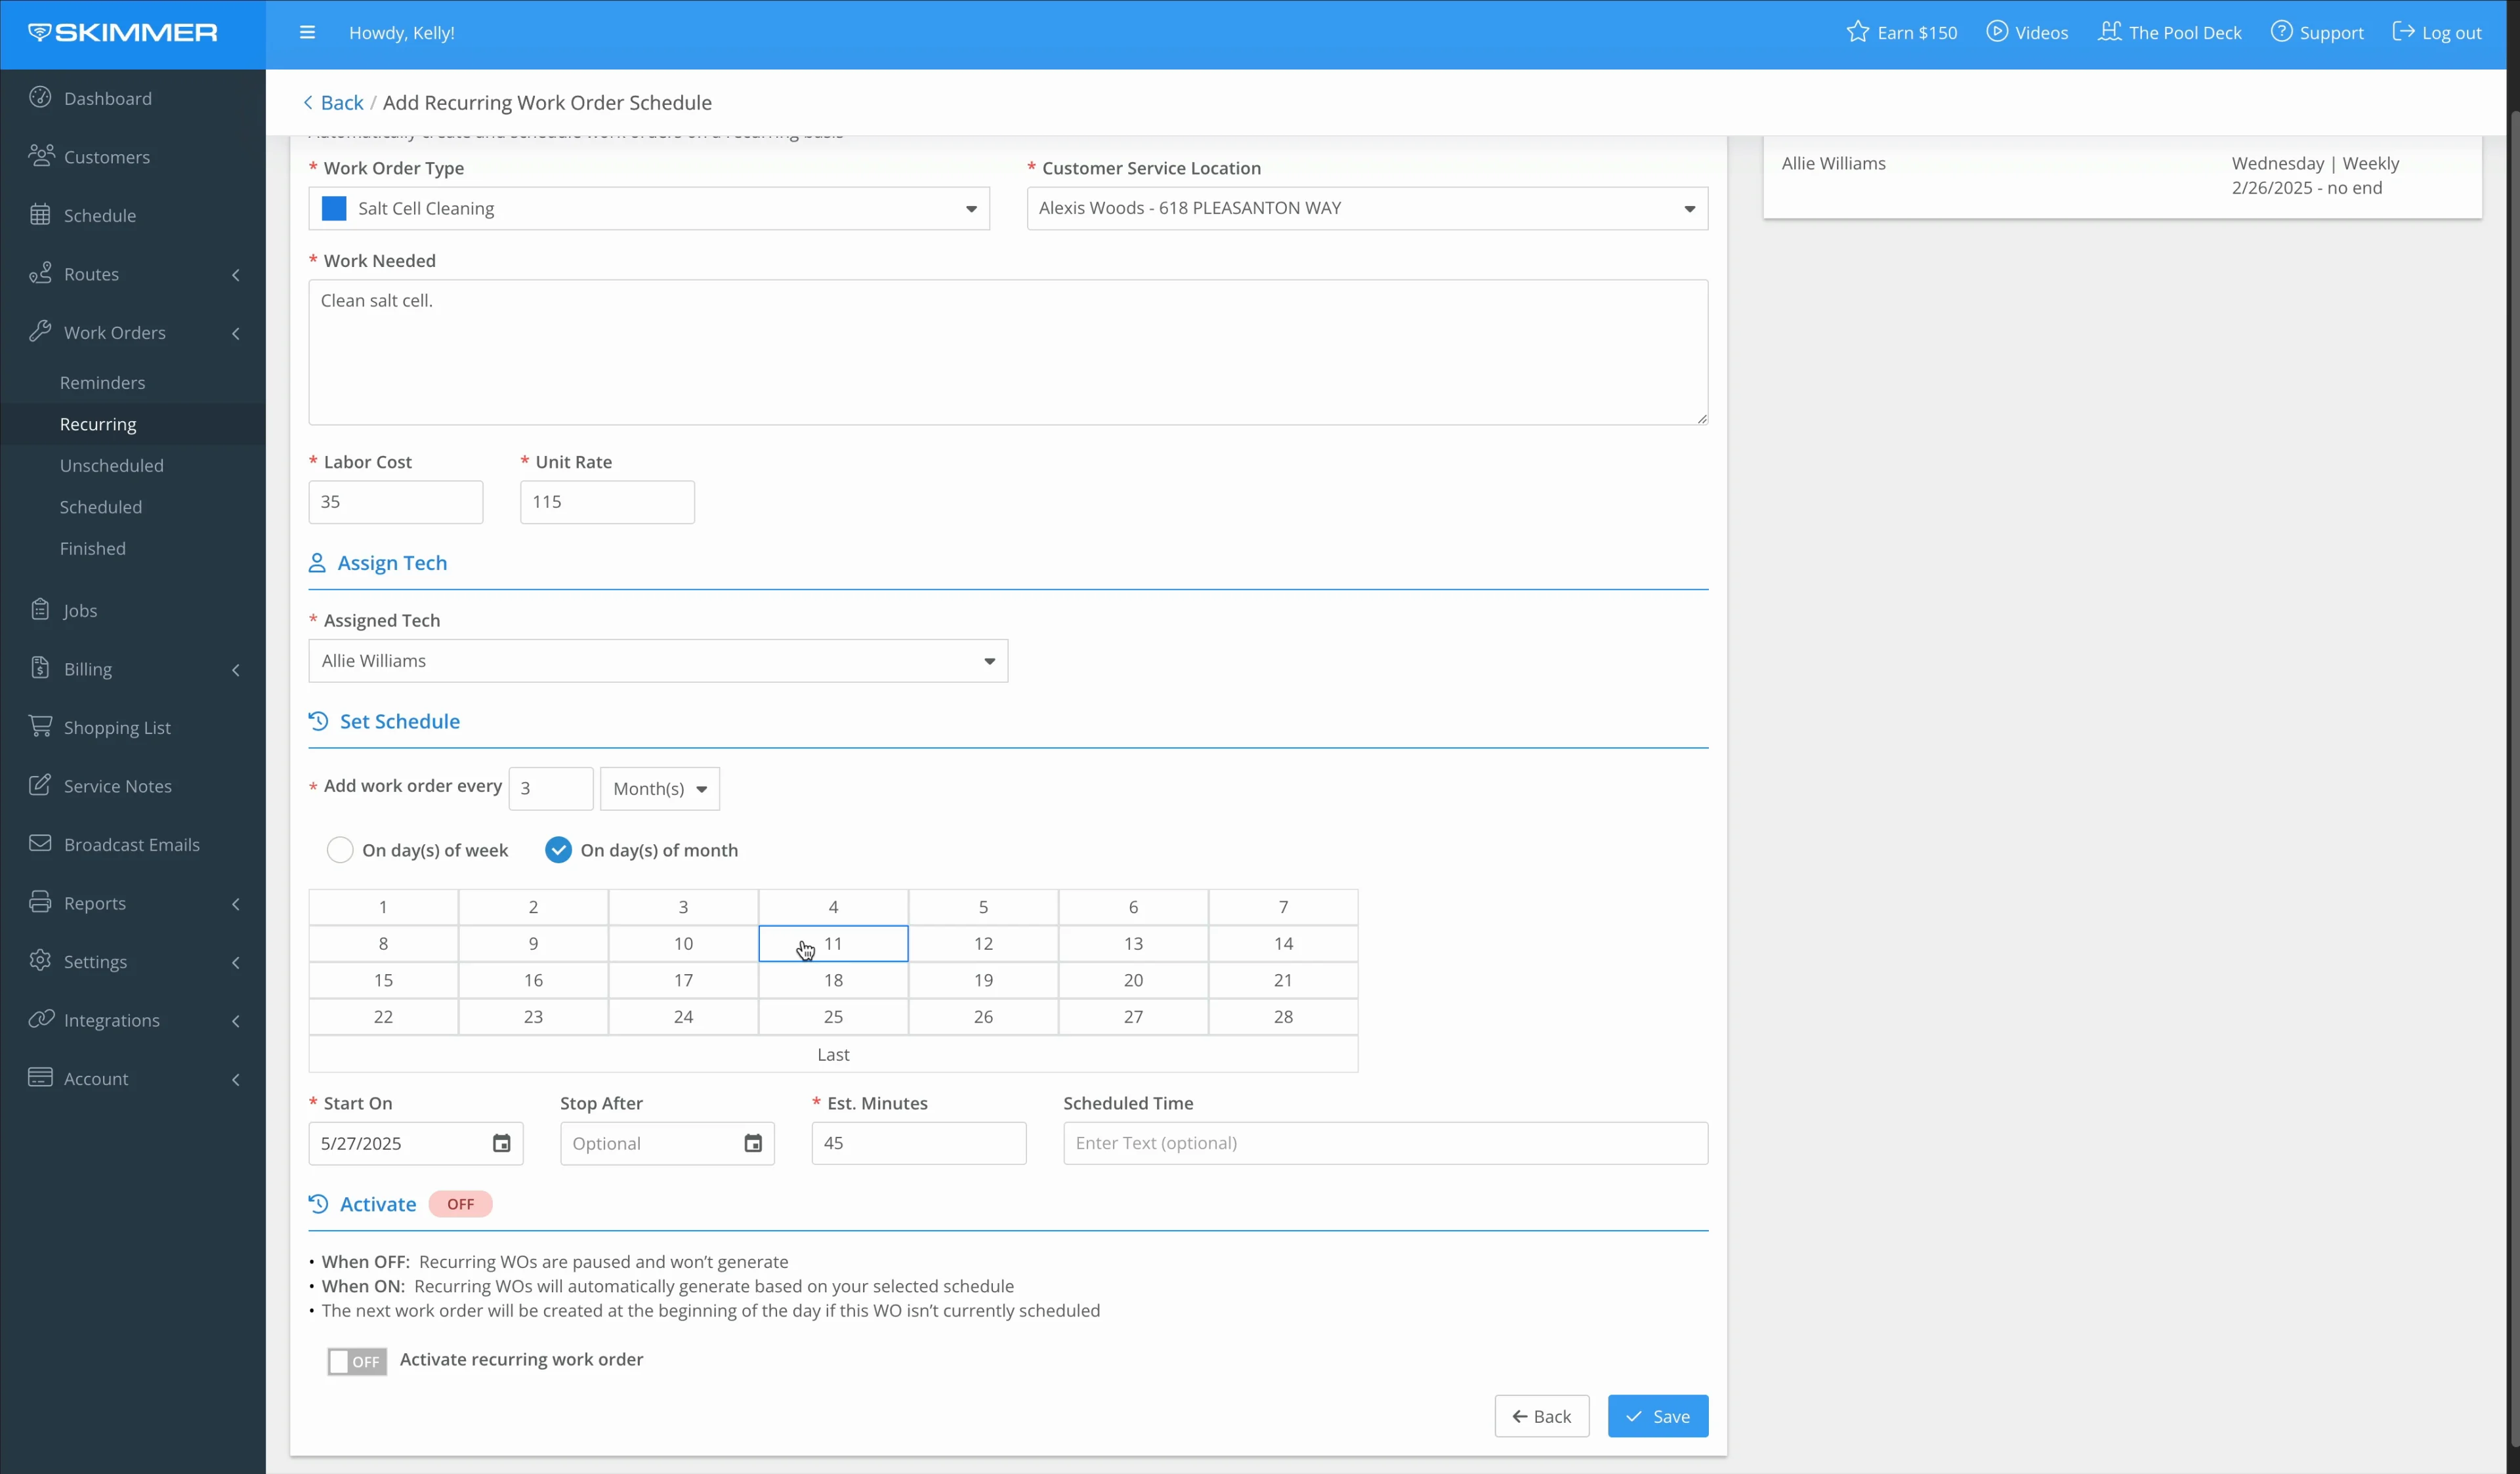Screen dimensions: 2520x1474
Task: Select the On day(s) of week radio
Action: [340, 850]
